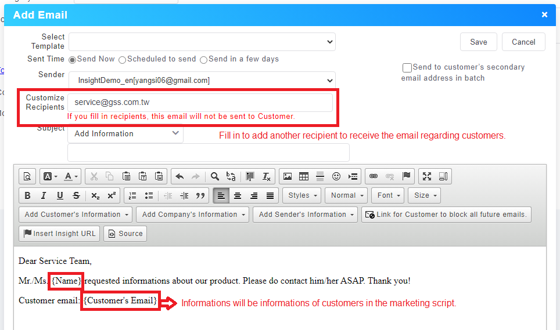560x330 pixels.
Task: Click the Undo arrow
Action: tap(180, 176)
